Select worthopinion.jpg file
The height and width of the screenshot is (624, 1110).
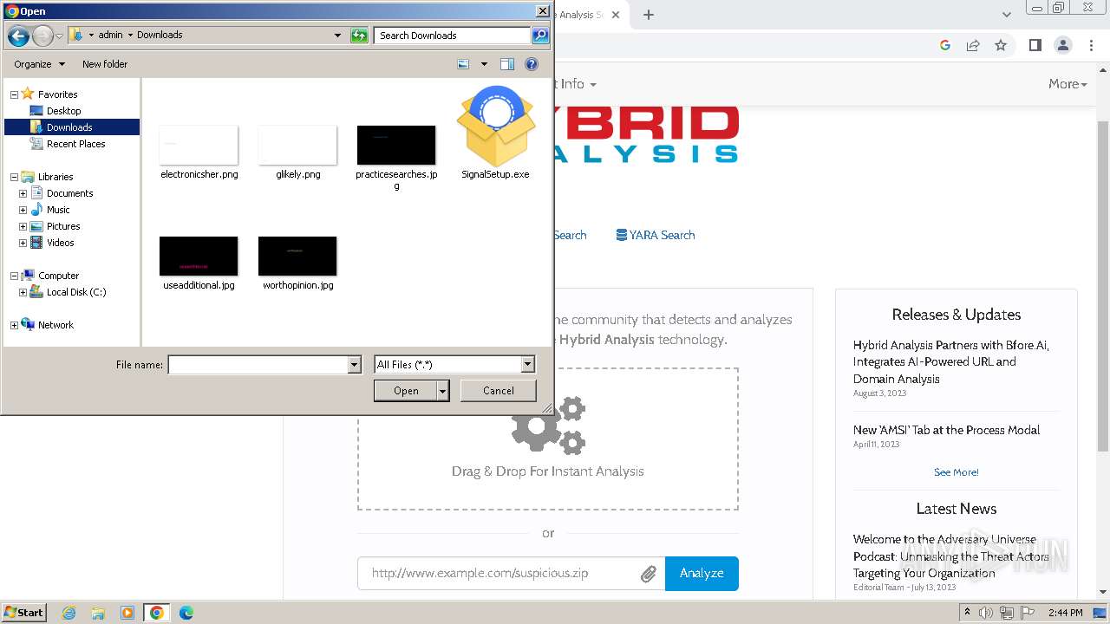[297, 263]
